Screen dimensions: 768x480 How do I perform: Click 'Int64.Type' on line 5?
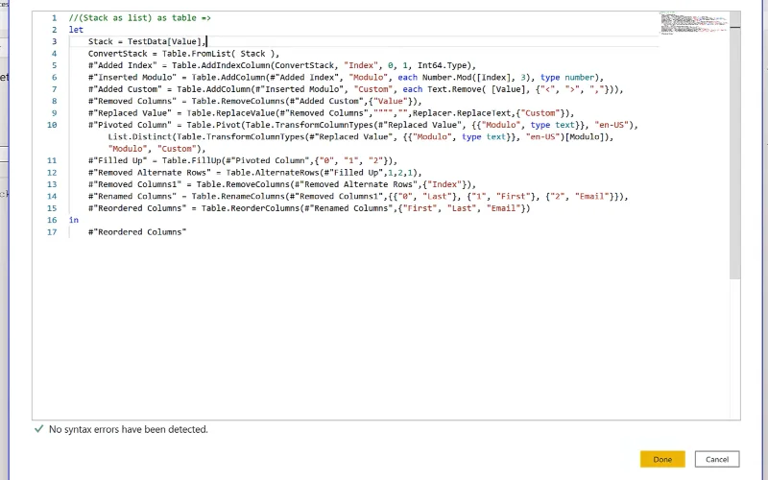[x=442, y=65]
